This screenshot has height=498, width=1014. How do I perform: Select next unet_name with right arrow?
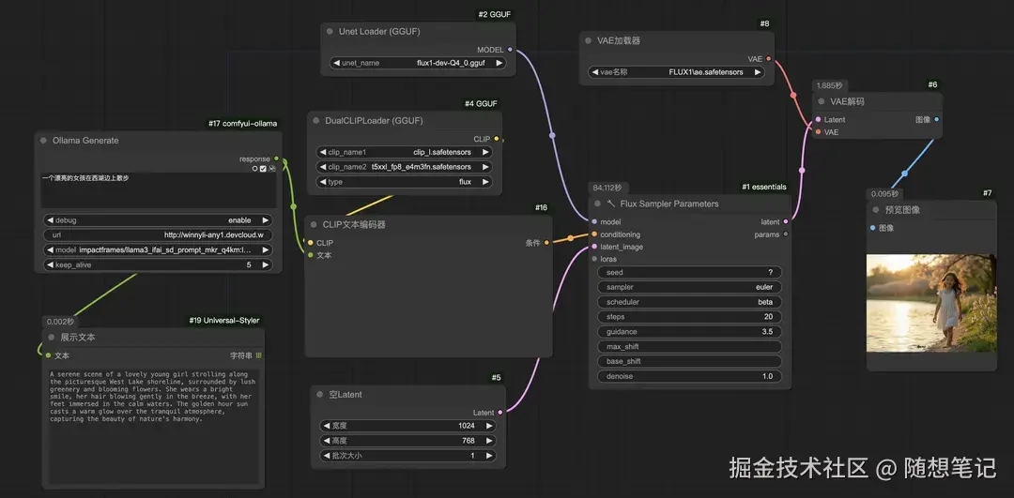499,63
